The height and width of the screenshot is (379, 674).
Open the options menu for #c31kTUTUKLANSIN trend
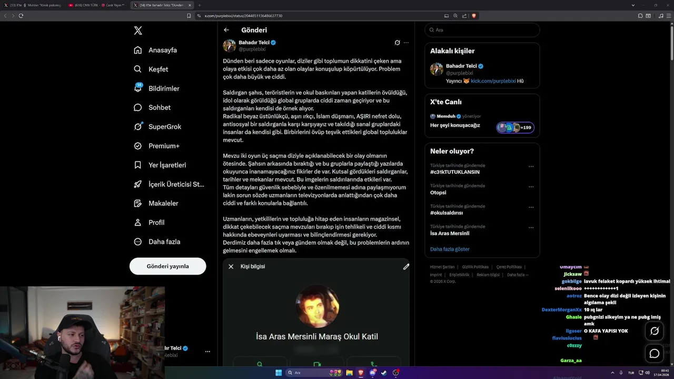click(531, 166)
